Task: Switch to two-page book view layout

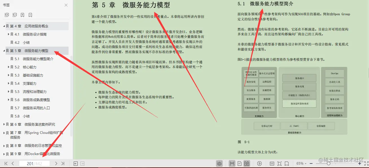Action: click(x=246, y=163)
